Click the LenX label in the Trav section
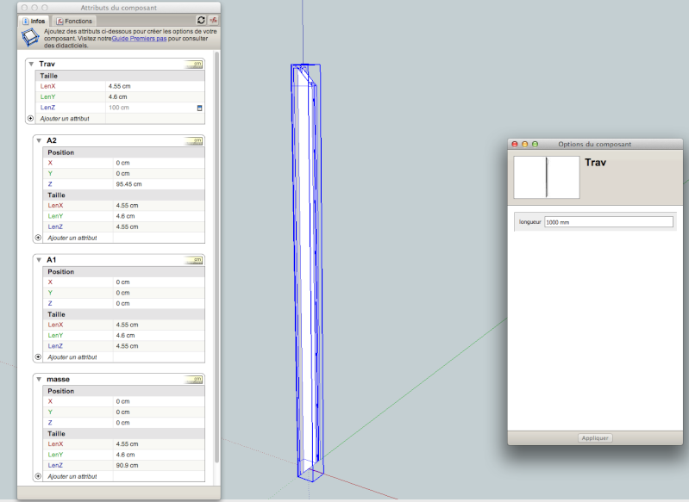The image size is (689, 502). click(x=48, y=86)
